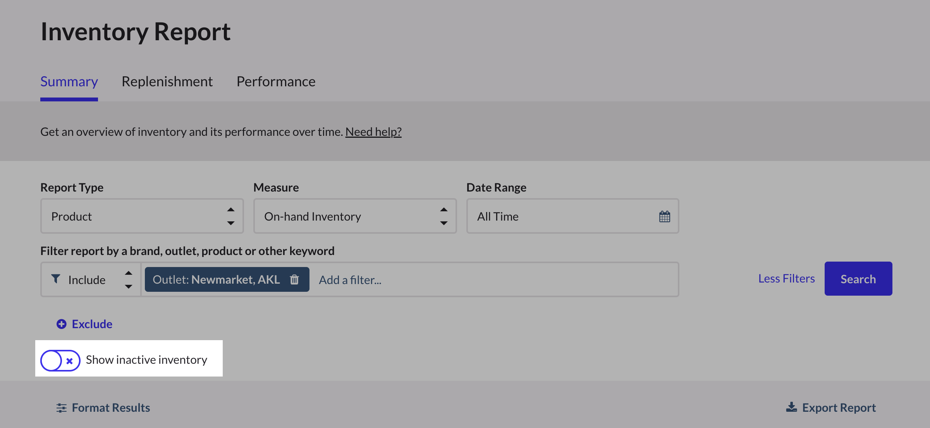Enable the Show inactive inventory toggle

coord(60,360)
